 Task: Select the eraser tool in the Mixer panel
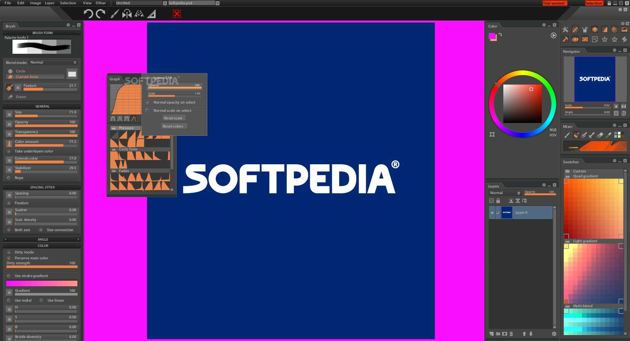(x=600, y=135)
